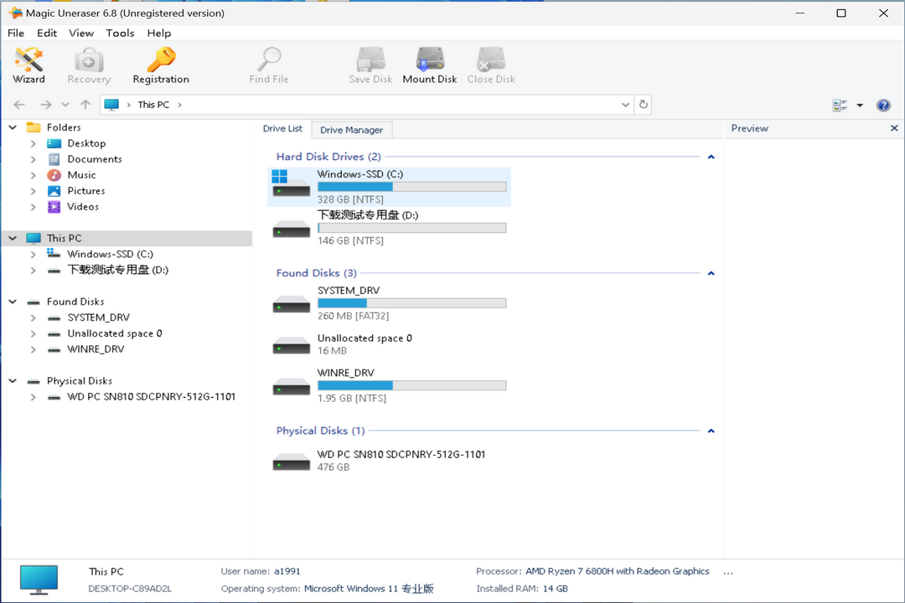905x603 pixels.
Task: Expand the Desktop tree node
Action: click(x=33, y=144)
